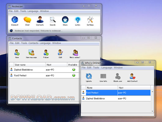Click the Block user icon

click(118, 76)
